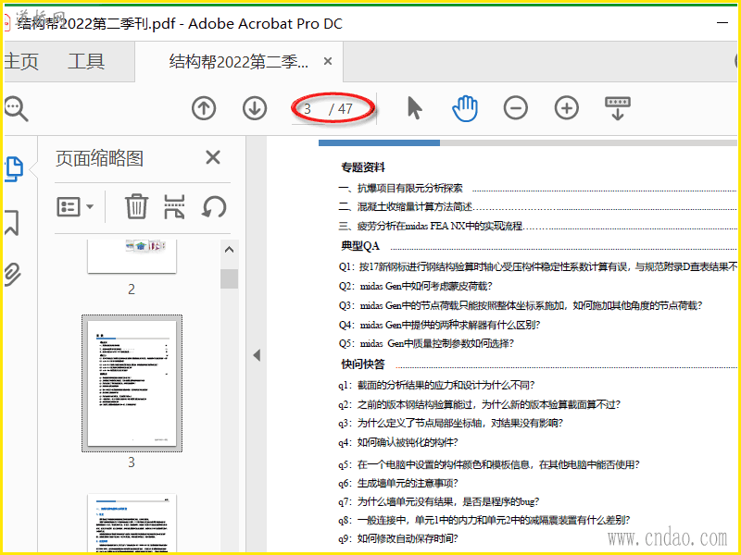
Task: Click Q5 质量控制参数如何选择 line
Action: [426, 343]
